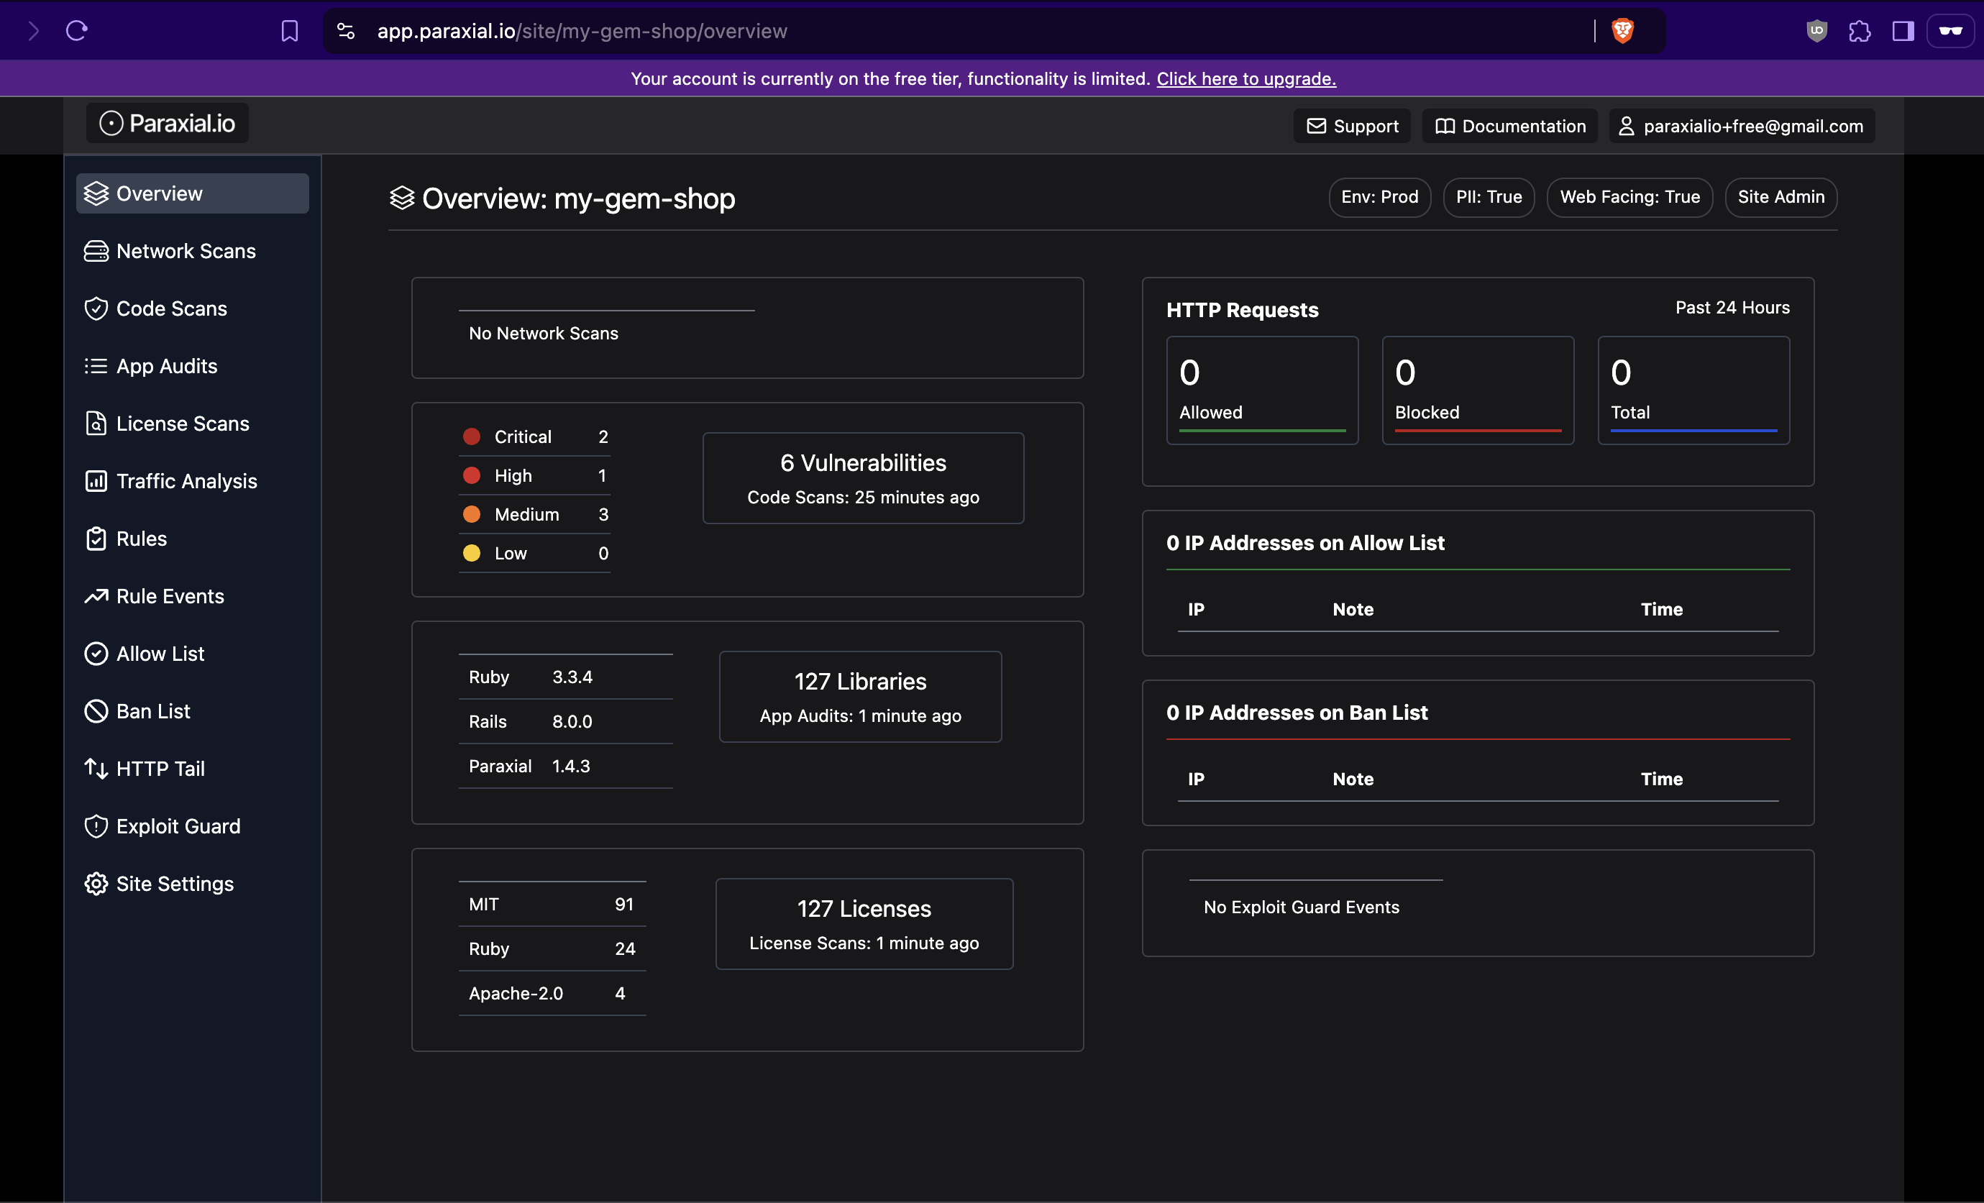The height and width of the screenshot is (1203, 1984).
Task: Click the browser address bar URL
Action: [x=582, y=32]
